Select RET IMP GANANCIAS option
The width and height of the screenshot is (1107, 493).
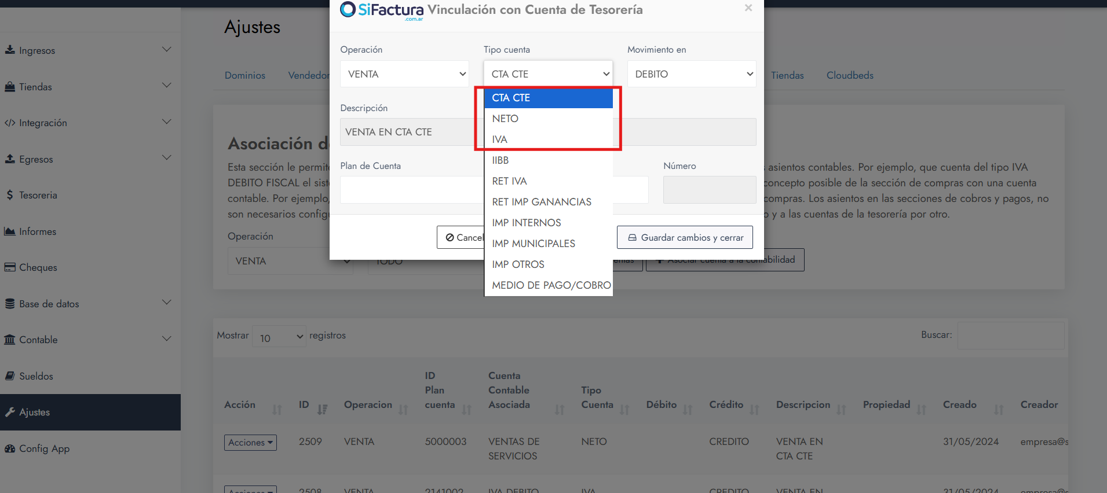pos(542,202)
